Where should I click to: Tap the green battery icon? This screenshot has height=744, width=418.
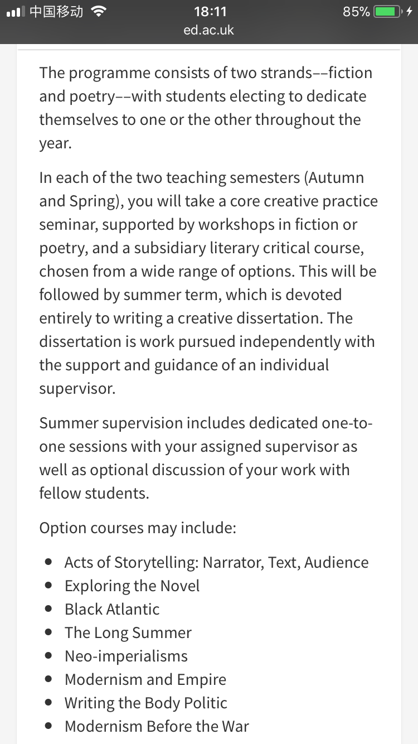point(387,12)
